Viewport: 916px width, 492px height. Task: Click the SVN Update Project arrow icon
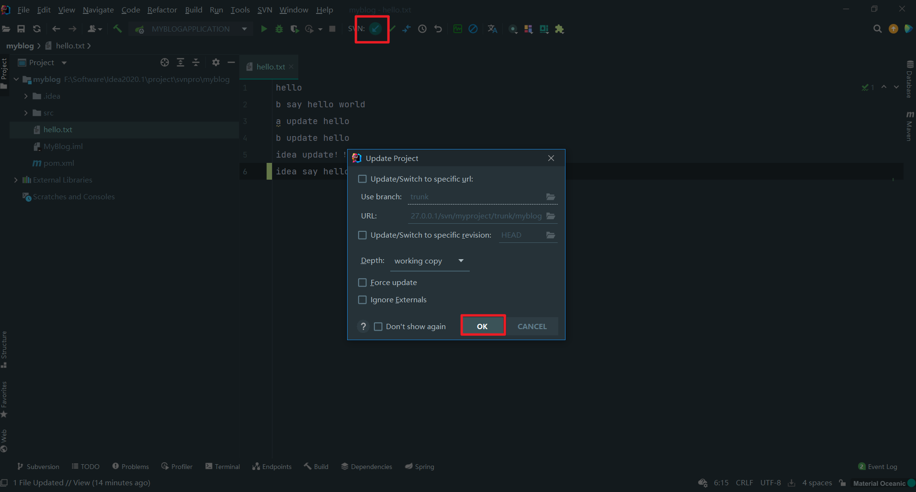tap(376, 29)
